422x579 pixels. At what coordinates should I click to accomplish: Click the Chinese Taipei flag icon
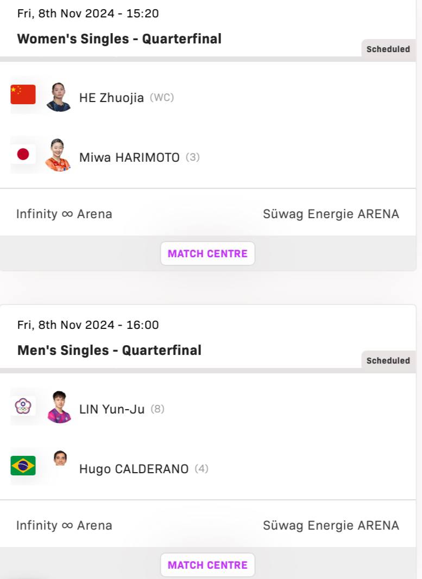tap(23, 406)
